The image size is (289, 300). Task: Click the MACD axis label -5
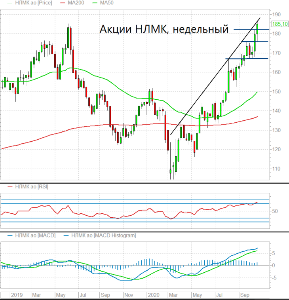coord(274,278)
